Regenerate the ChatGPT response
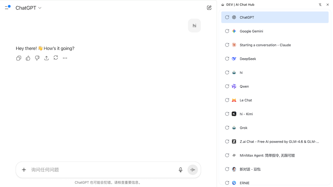This screenshot has height=187, width=333. pyautogui.click(x=56, y=58)
